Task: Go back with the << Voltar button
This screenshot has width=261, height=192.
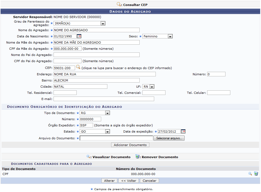Action: pos(129,181)
